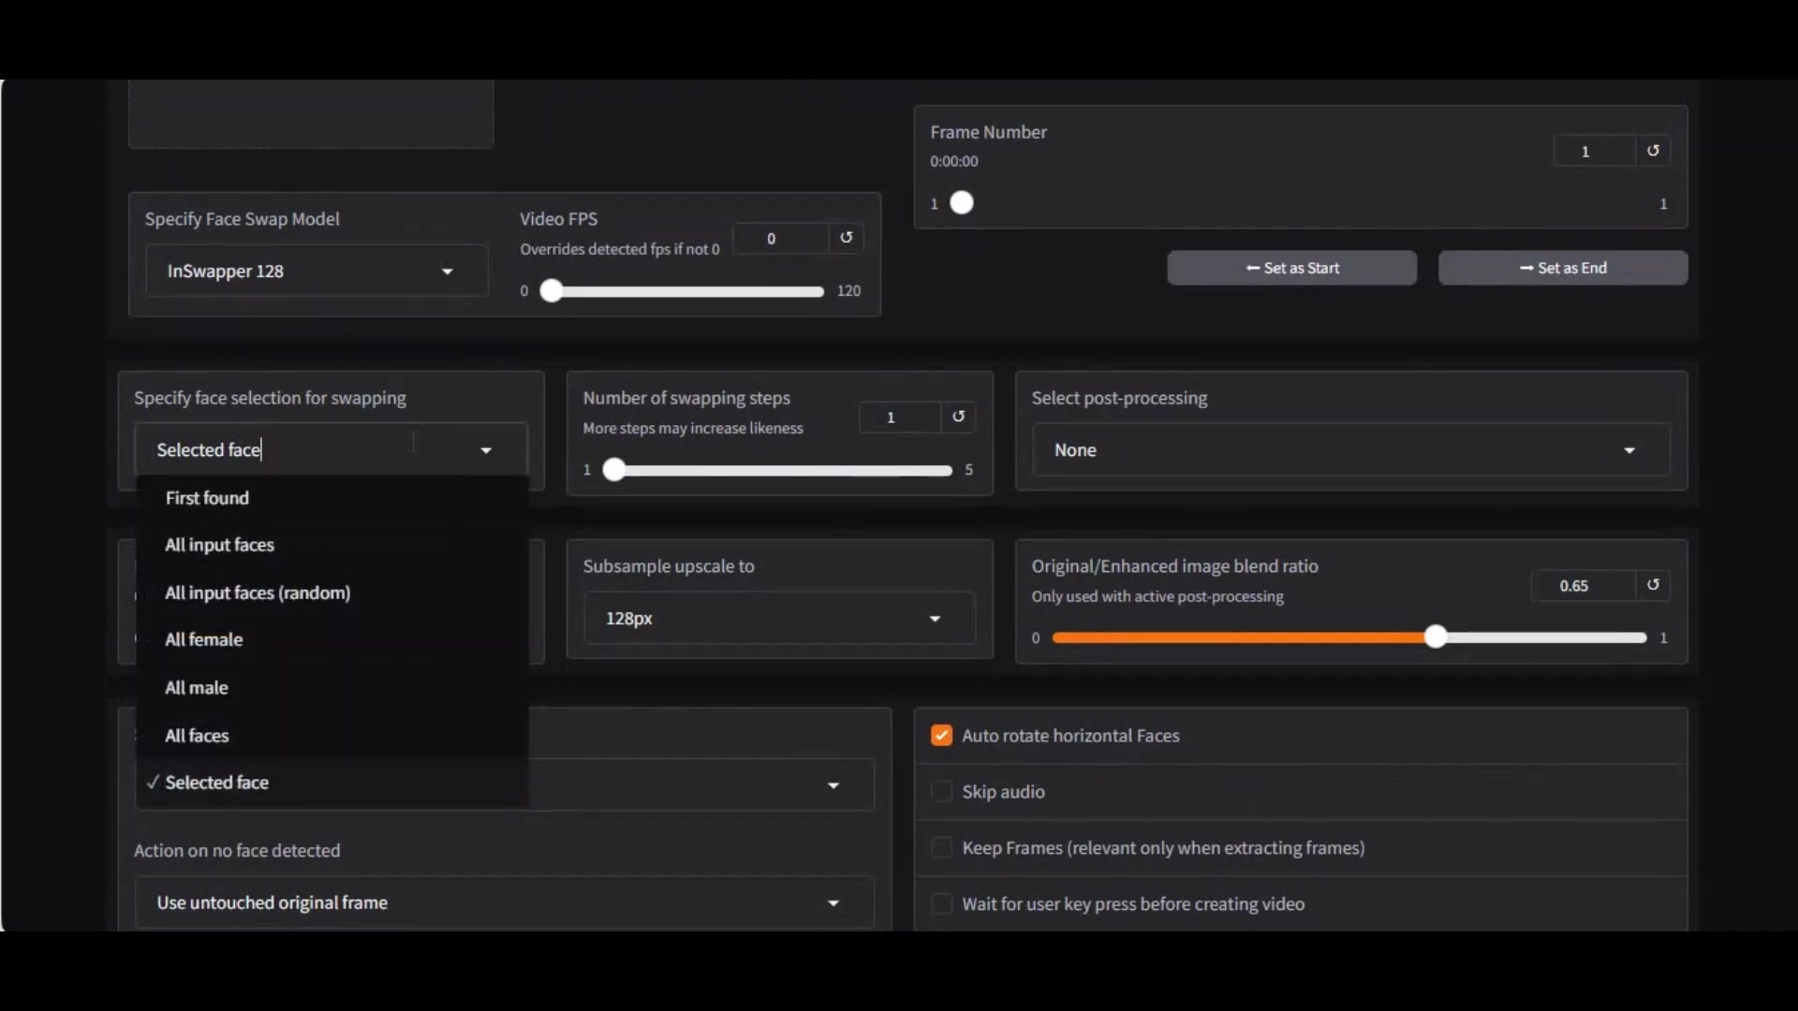Open the post-processing dropdown arrow

1629,450
